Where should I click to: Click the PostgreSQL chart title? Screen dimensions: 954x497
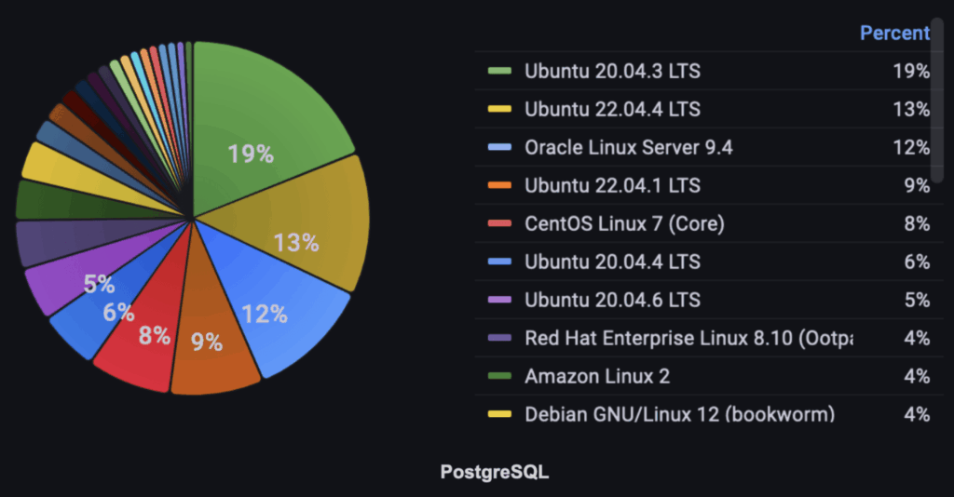click(x=495, y=472)
